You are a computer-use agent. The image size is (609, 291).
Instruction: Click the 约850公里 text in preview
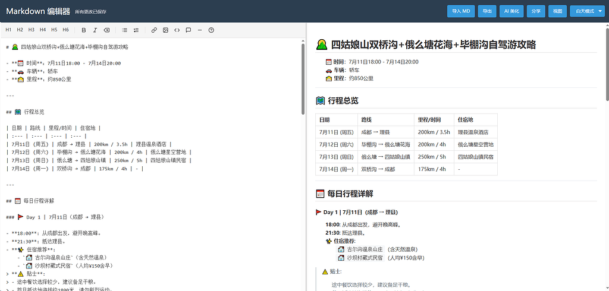pyautogui.click(x=361, y=78)
